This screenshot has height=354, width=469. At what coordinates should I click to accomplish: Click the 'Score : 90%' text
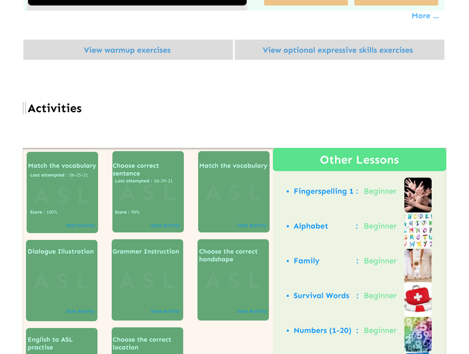tap(127, 212)
